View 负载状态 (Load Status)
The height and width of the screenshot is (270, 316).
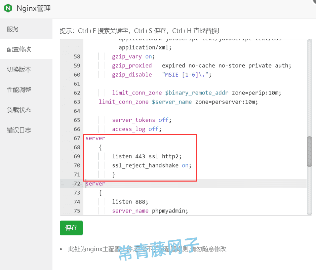click(18, 110)
